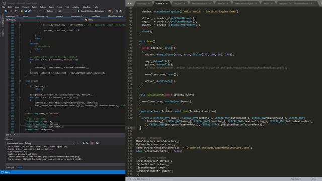The image size is (322, 181).
Task: Click the Navigate Backward toolbar icon
Action: [x=6, y=11]
